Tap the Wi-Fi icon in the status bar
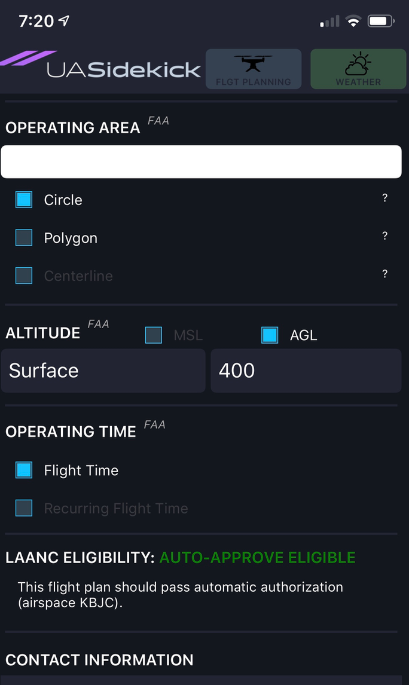 (x=352, y=19)
